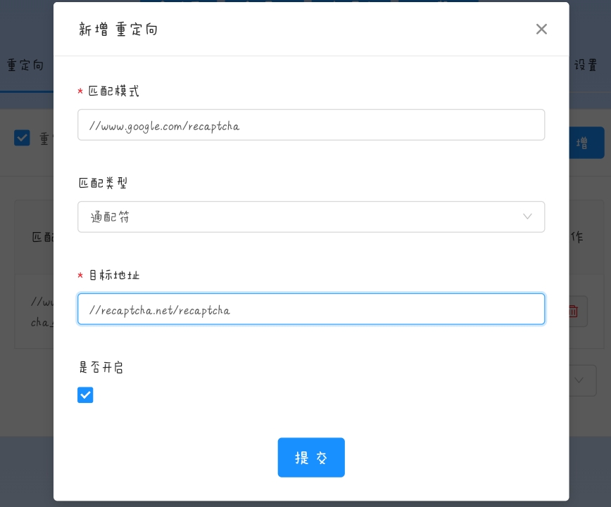Click the 是否开启 label text
611x507 pixels.
click(x=103, y=367)
